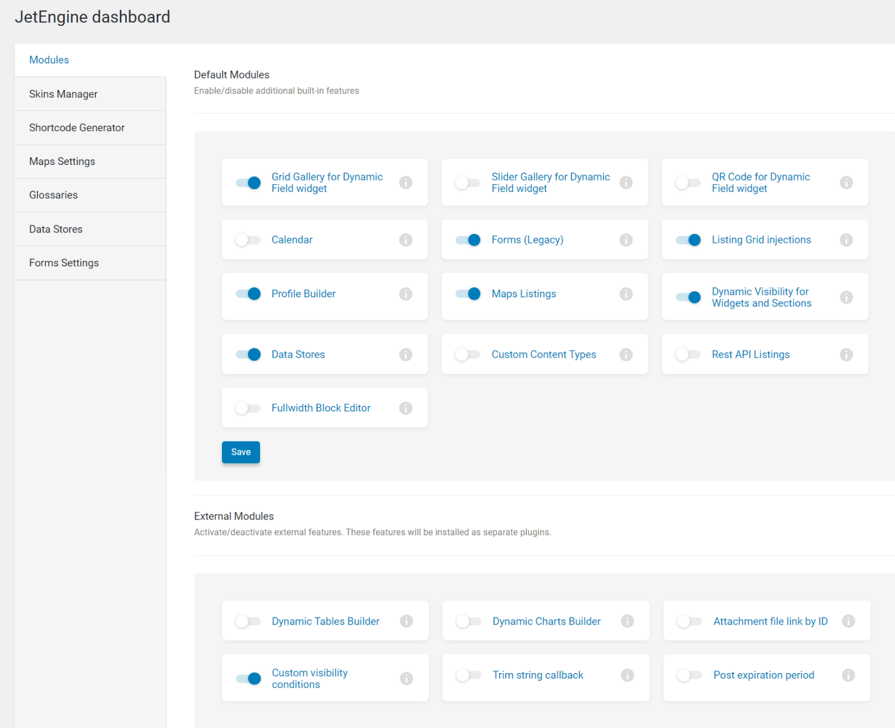This screenshot has height=728, width=895.
Task: Turn off Custom visibility conditions toggle
Action: (248, 678)
